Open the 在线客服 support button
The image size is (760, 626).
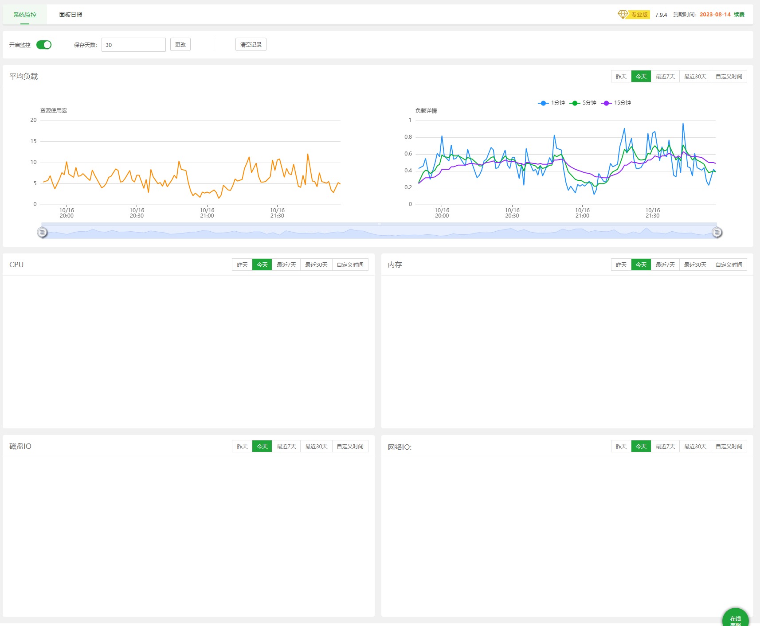(735, 618)
